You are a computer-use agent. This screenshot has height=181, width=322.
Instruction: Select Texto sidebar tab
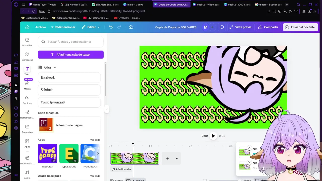pyautogui.click(x=27, y=71)
